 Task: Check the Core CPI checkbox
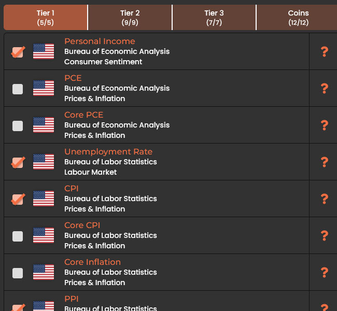tap(18, 236)
